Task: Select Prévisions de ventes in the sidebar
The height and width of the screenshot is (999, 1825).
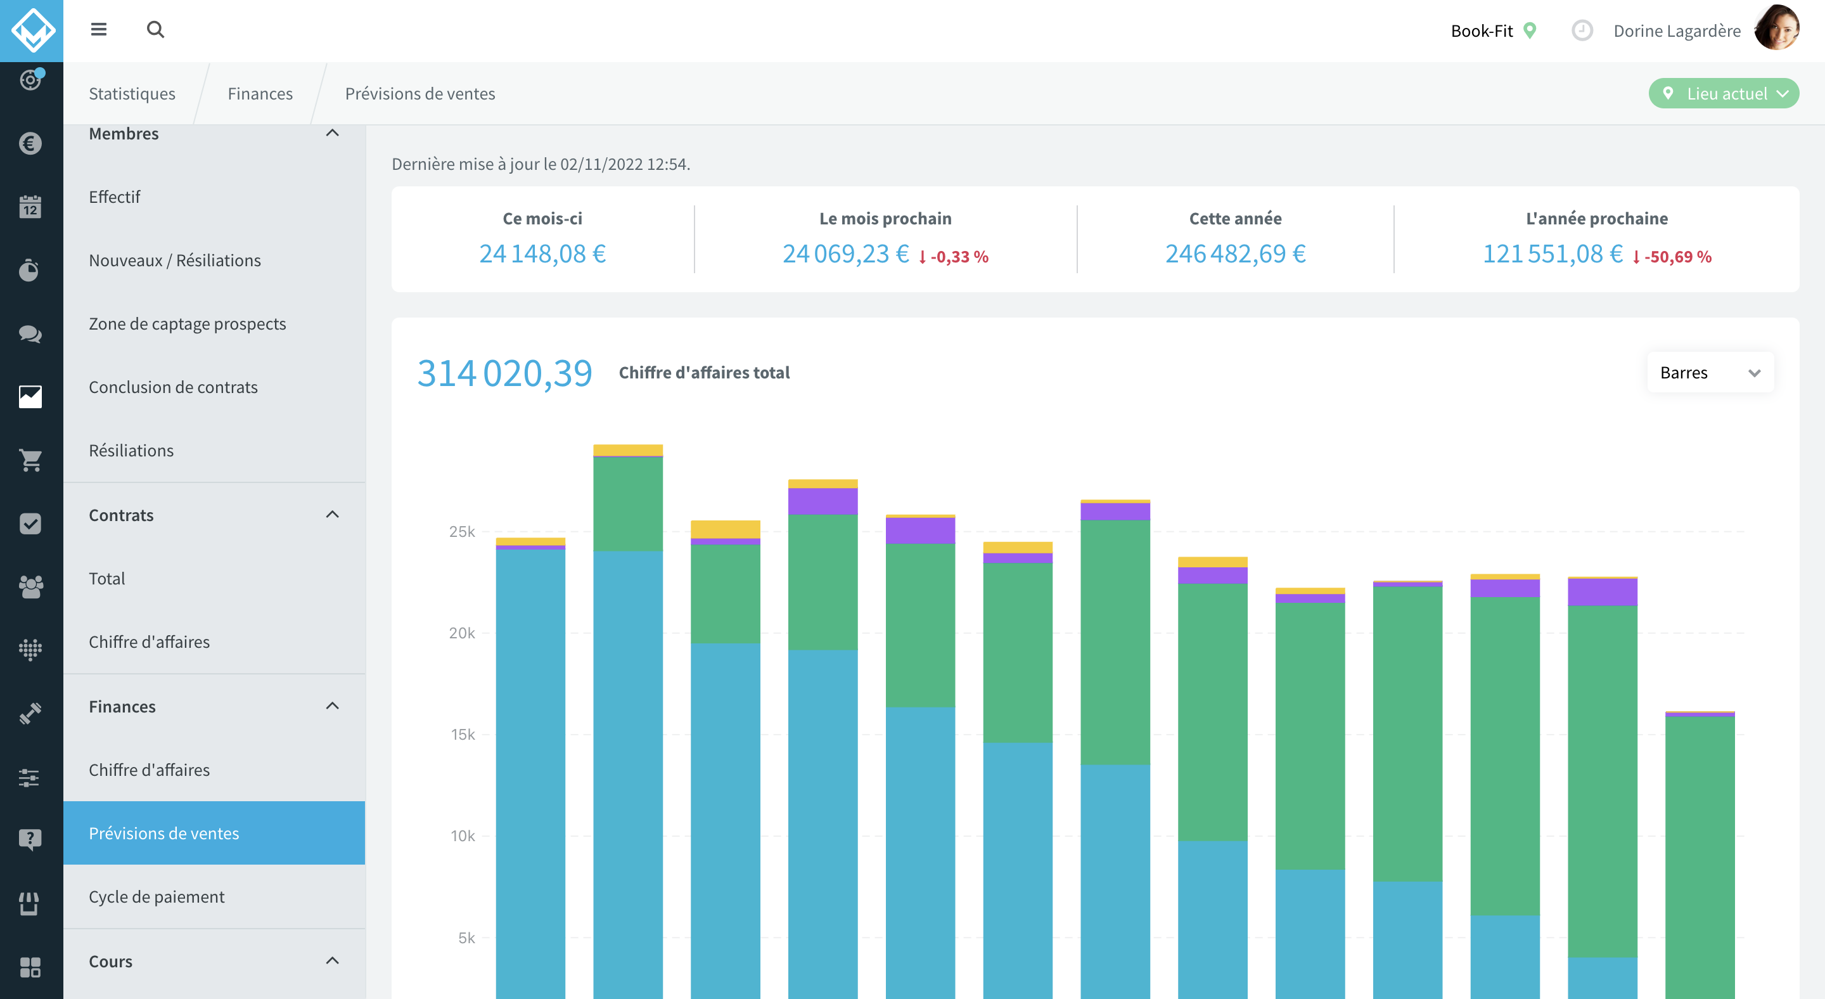Action: (x=214, y=833)
